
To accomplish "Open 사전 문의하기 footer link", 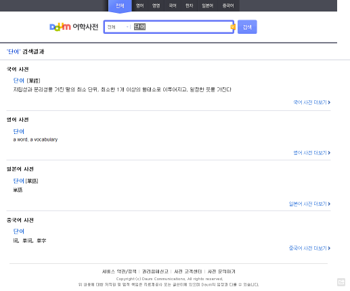I will click(221, 271).
